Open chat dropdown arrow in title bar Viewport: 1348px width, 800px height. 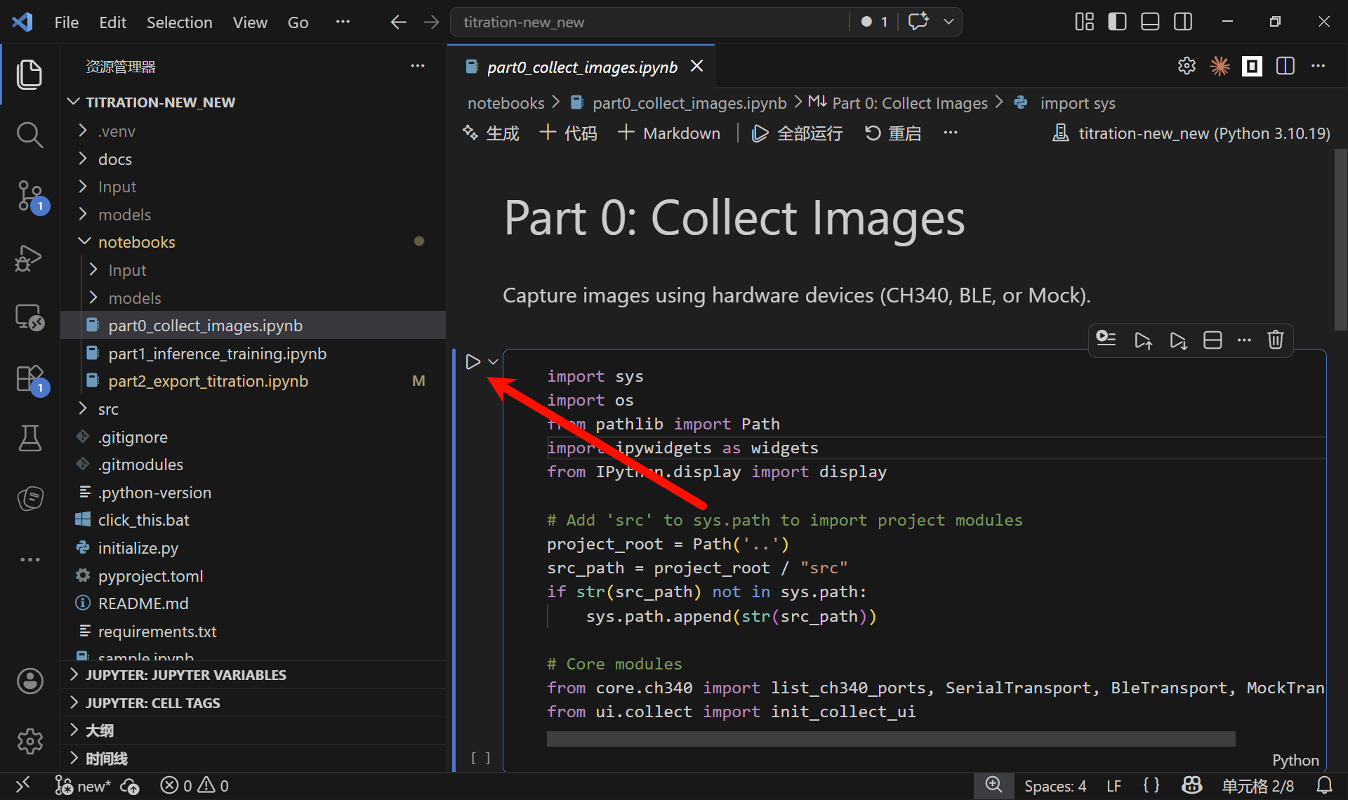pos(949,22)
